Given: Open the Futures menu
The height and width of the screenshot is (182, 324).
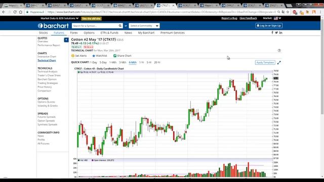Looking at the screenshot, I should [x=59, y=33].
